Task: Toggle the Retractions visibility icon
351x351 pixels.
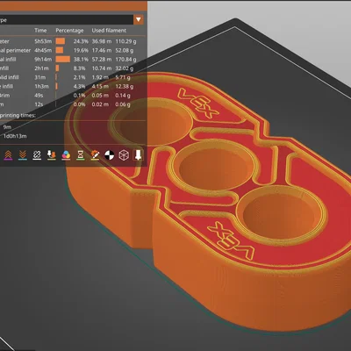Action: click(8, 155)
